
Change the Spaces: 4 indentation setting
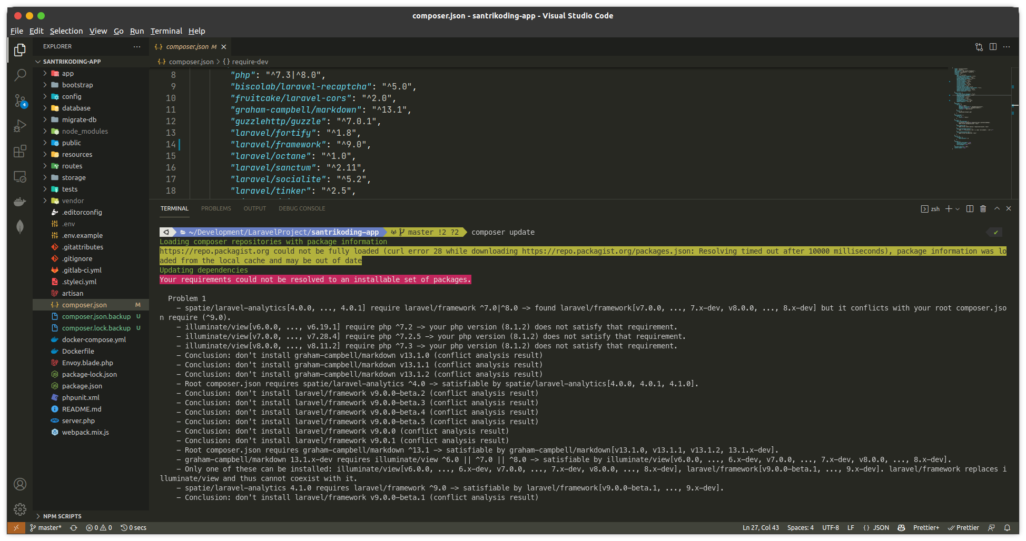click(801, 528)
